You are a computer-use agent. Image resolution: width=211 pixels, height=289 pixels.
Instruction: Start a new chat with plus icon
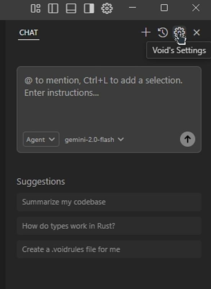click(146, 32)
